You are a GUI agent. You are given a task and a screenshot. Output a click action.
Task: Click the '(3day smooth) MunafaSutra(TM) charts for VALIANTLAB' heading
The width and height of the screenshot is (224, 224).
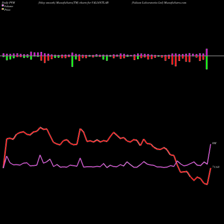coord(73,3)
